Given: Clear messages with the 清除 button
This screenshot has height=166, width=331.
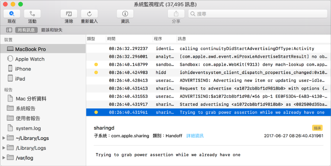Looking at the screenshot, I should [x=69, y=14].
